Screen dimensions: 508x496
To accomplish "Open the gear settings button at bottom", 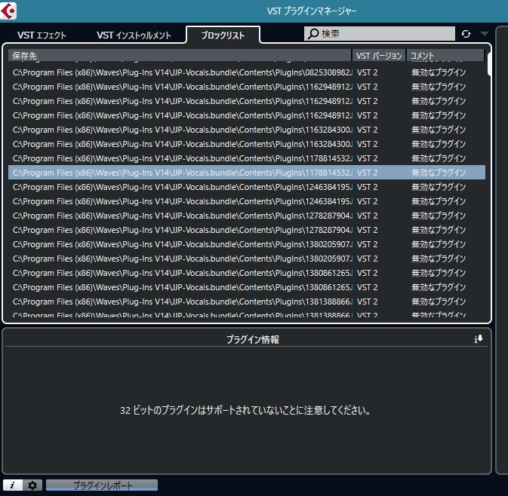I will pos(32,485).
